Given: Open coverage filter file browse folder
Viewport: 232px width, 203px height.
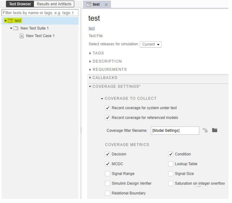Looking at the screenshot, I should click(x=215, y=130).
